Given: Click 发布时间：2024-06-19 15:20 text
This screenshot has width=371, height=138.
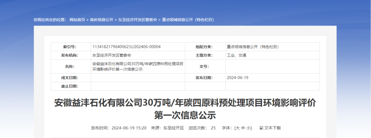Looking at the screenshot, I should coord(119,128).
